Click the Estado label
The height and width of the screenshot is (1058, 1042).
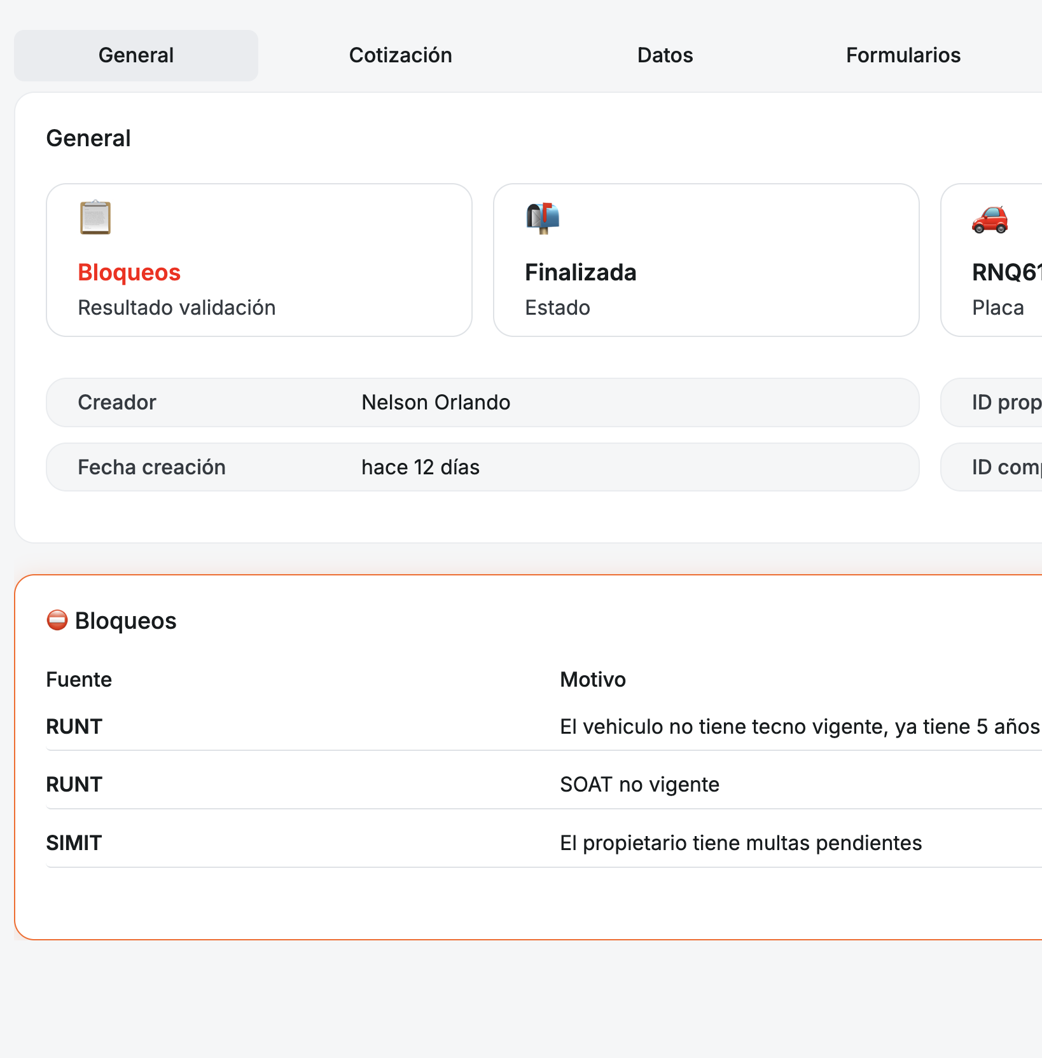tap(558, 308)
